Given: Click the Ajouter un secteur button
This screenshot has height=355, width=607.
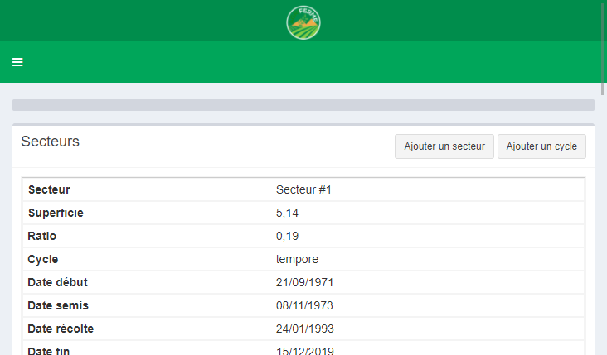Looking at the screenshot, I should [x=444, y=146].
